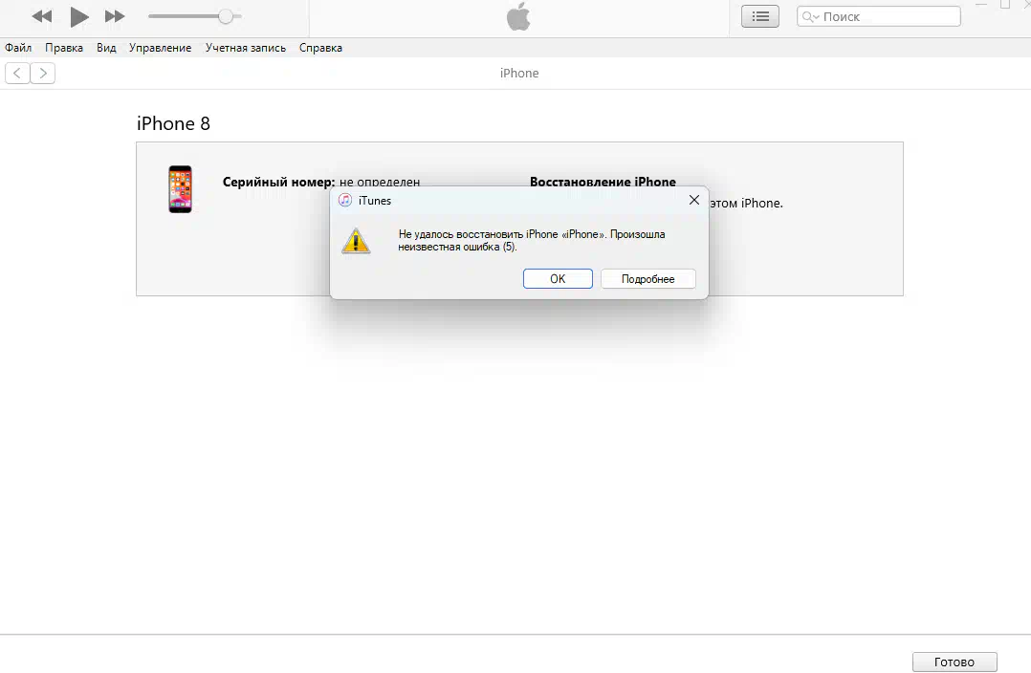1031x673 pixels.
Task: Click the Apple logo in the toolbar
Action: coord(518,16)
